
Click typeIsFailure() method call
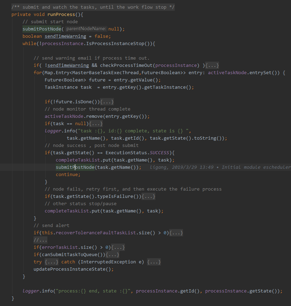point(118,196)
